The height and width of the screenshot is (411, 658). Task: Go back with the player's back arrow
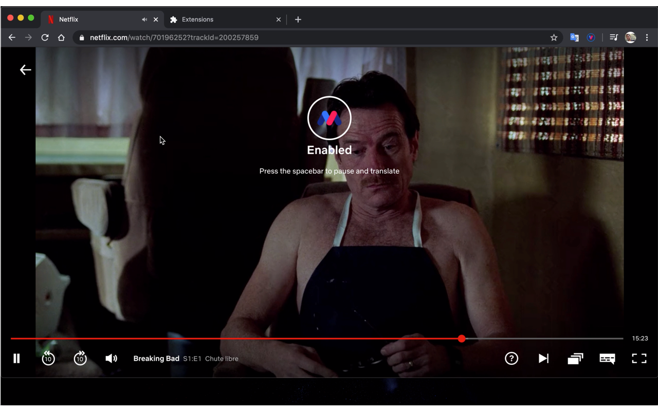(25, 70)
